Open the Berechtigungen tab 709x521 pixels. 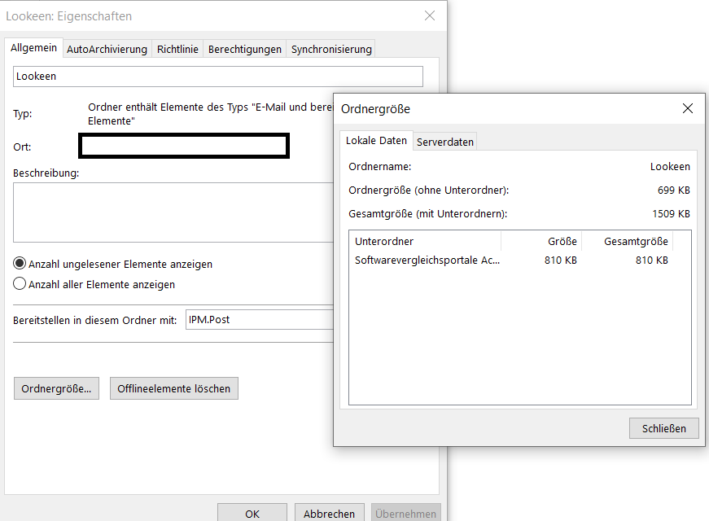pyautogui.click(x=245, y=50)
